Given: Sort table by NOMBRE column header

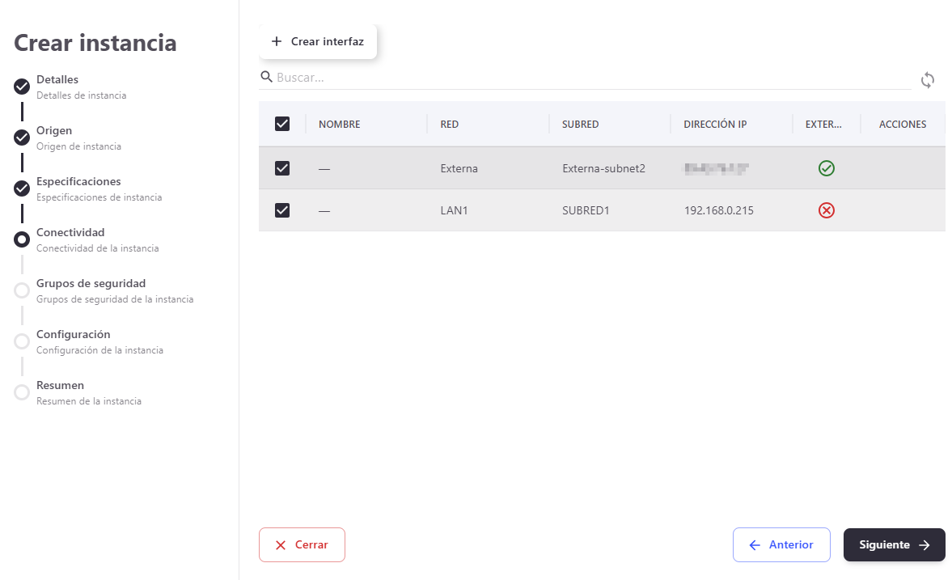Looking at the screenshot, I should tap(339, 125).
